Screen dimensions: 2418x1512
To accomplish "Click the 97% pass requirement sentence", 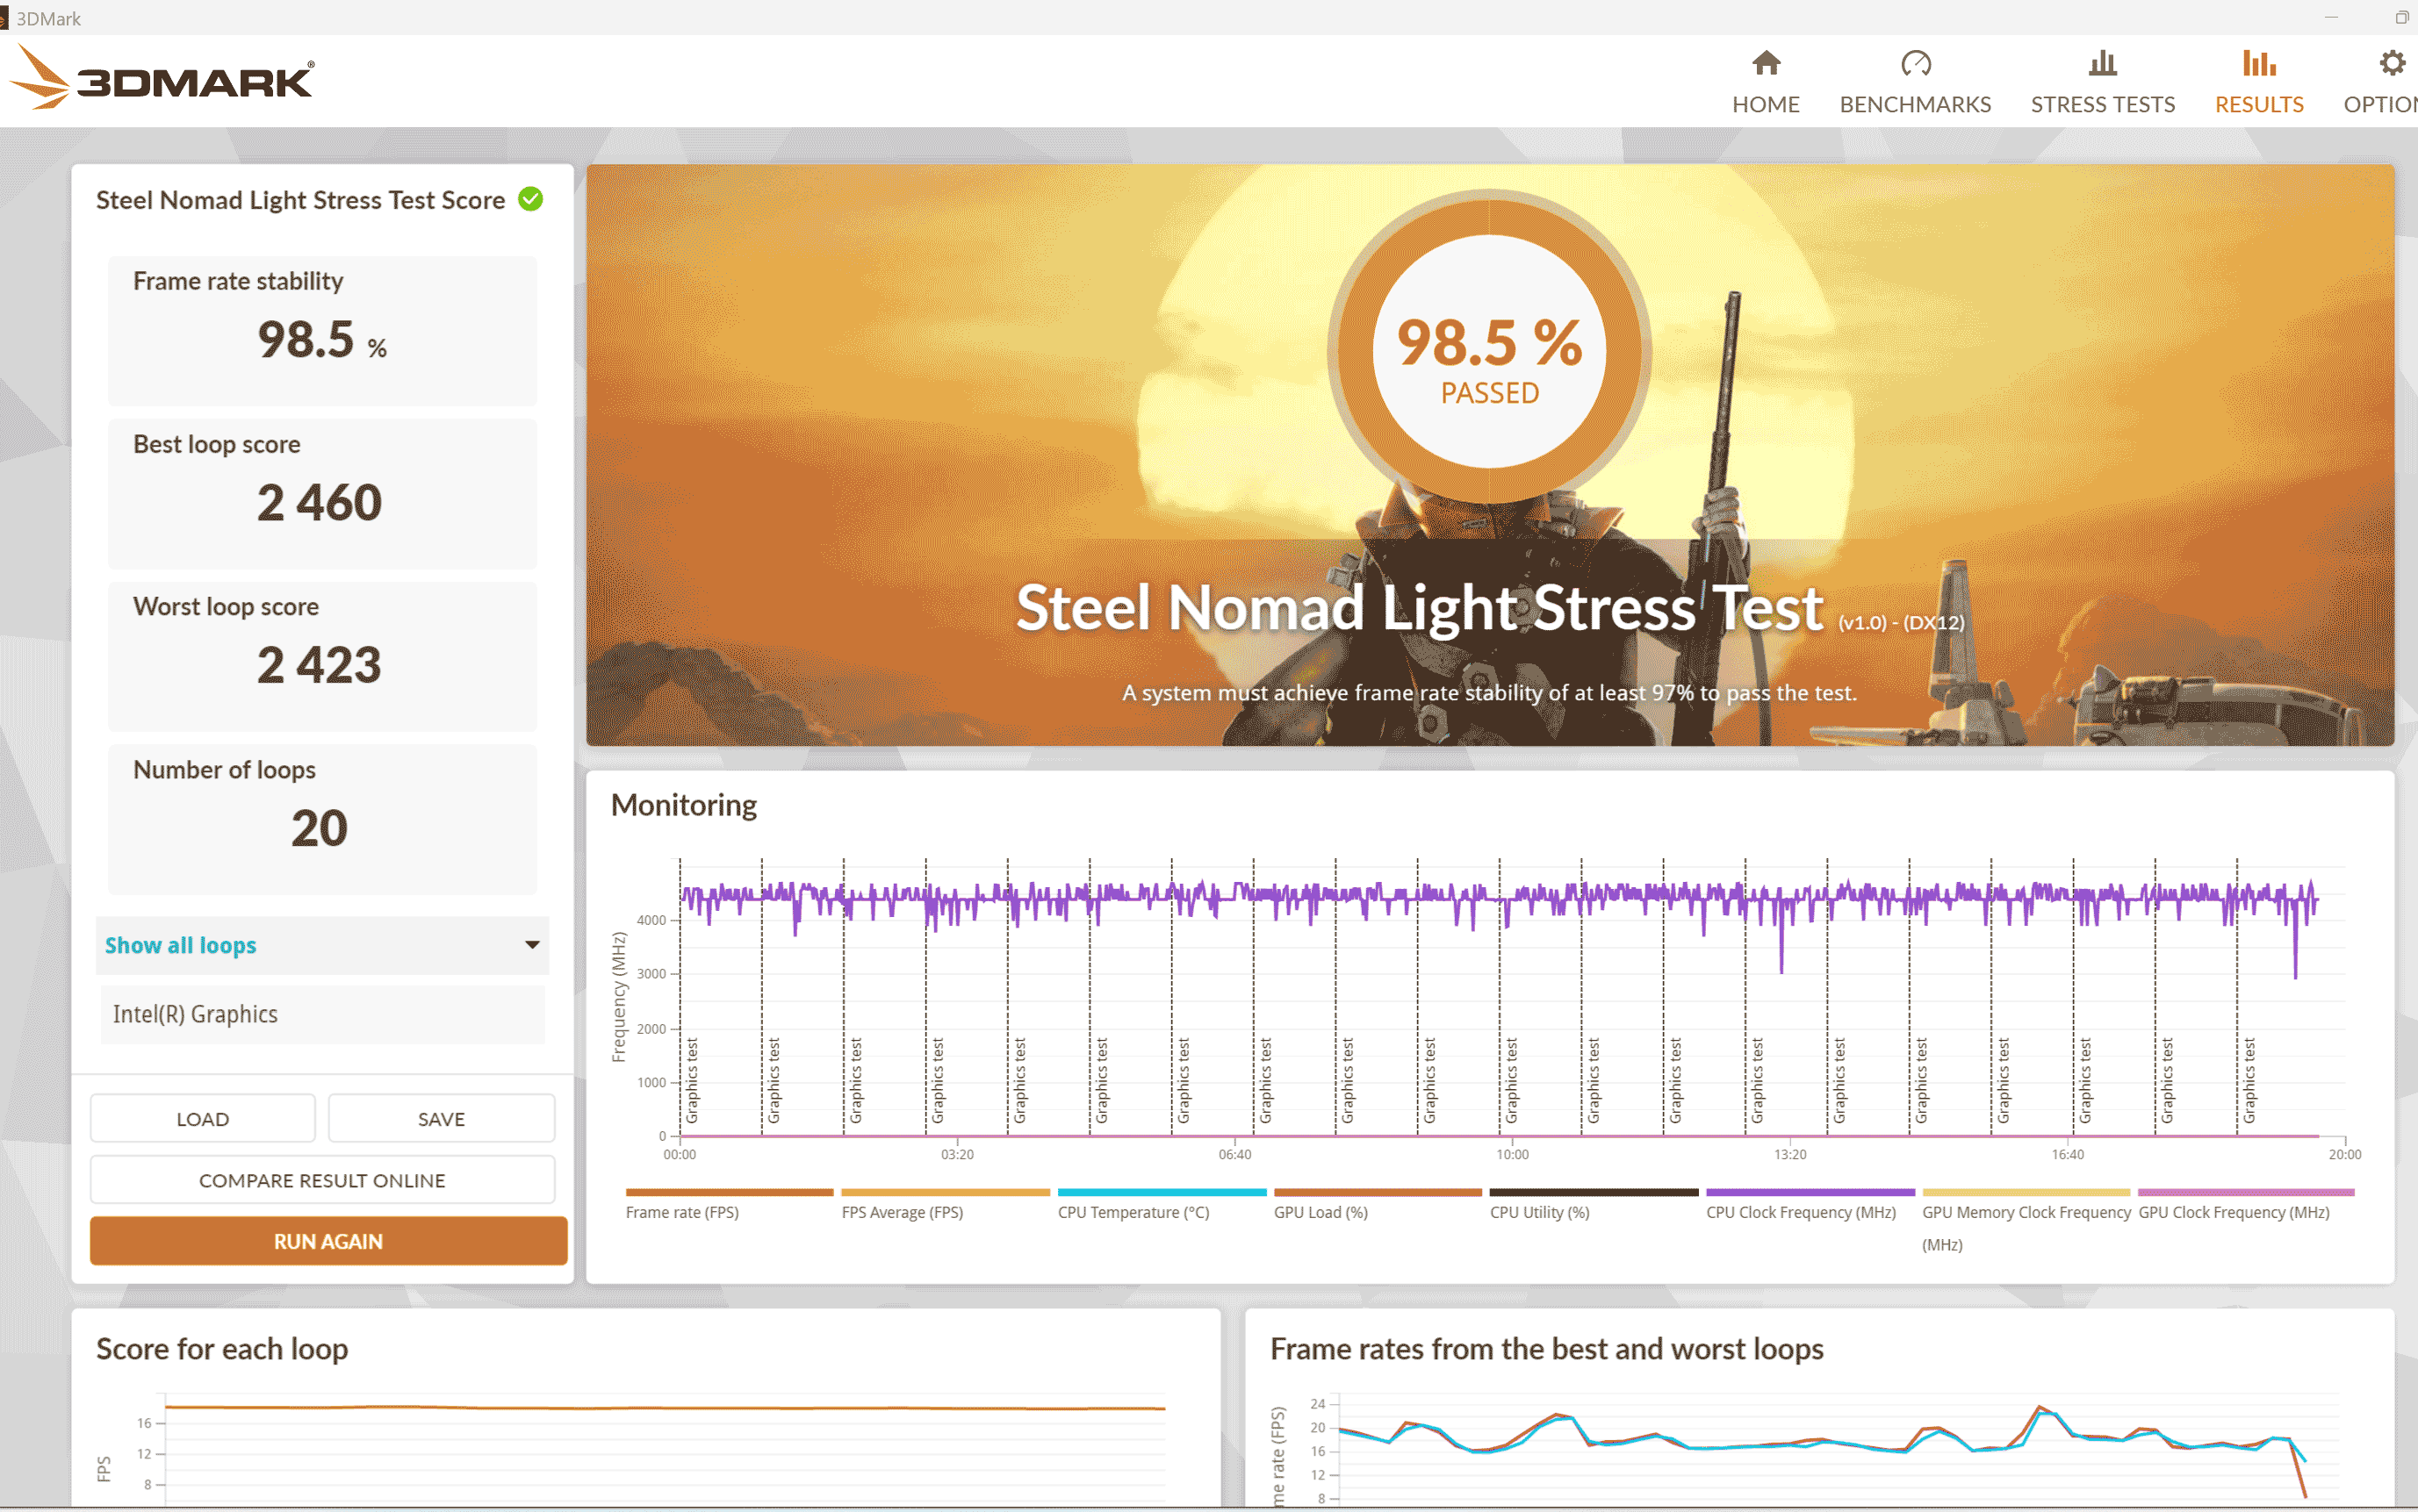I will (x=1490, y=693).
